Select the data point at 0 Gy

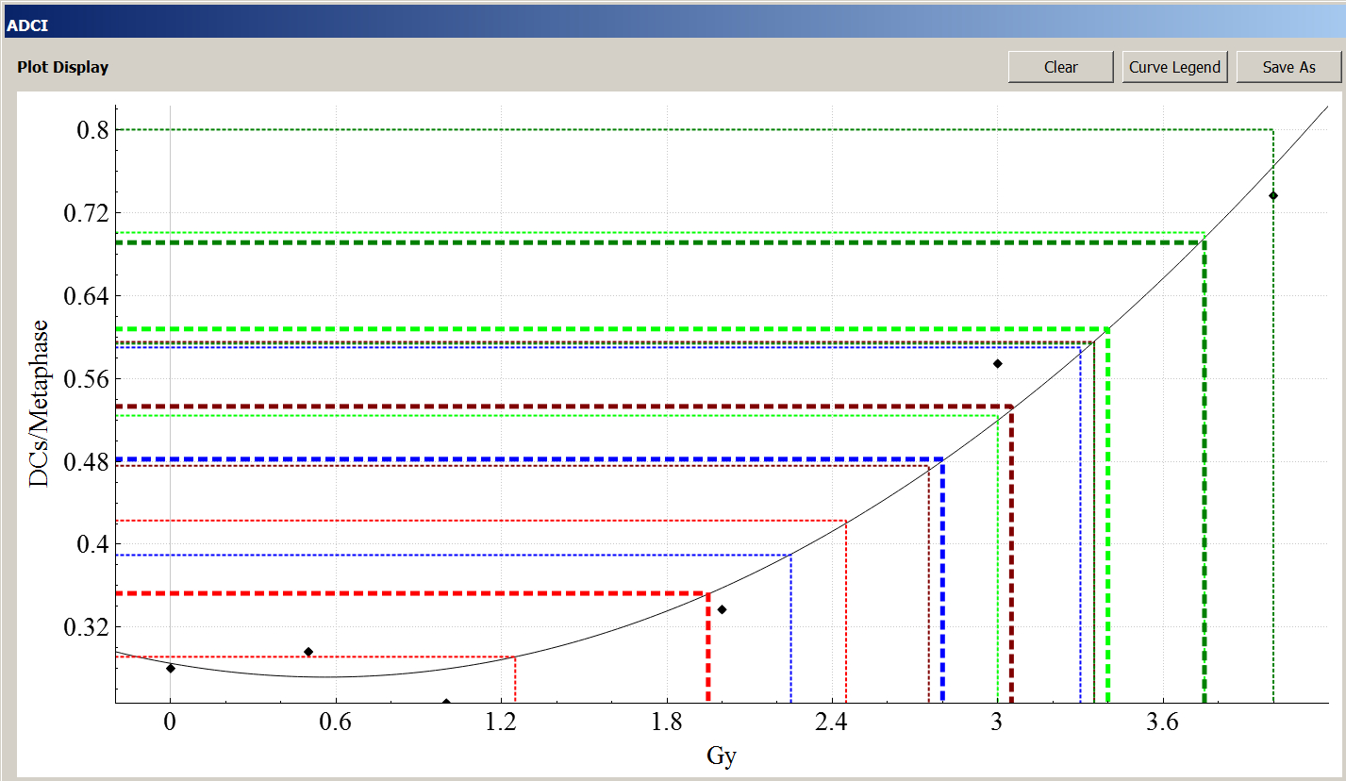click(171, 668)
